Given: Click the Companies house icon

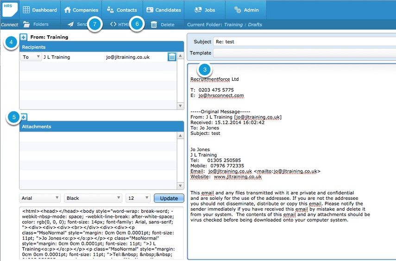Looking at the screenshot, I should click(68, 10).
